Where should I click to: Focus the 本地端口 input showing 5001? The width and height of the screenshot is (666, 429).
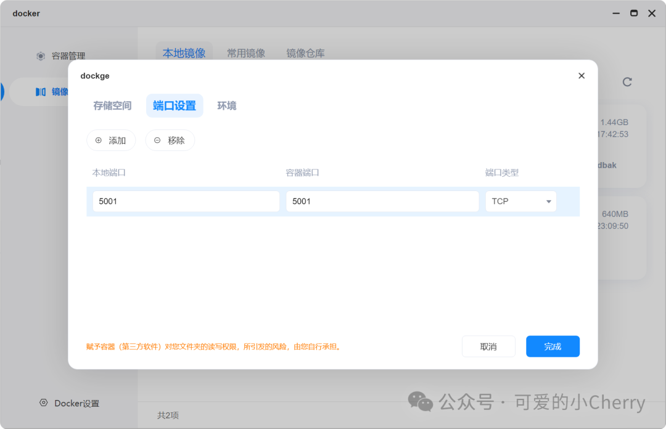click(186, 202)
